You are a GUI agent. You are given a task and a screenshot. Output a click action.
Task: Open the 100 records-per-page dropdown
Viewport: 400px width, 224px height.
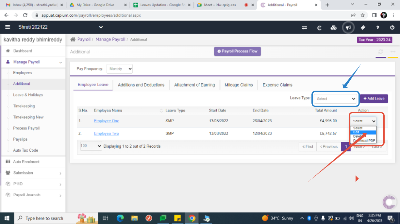pos(91,146)
